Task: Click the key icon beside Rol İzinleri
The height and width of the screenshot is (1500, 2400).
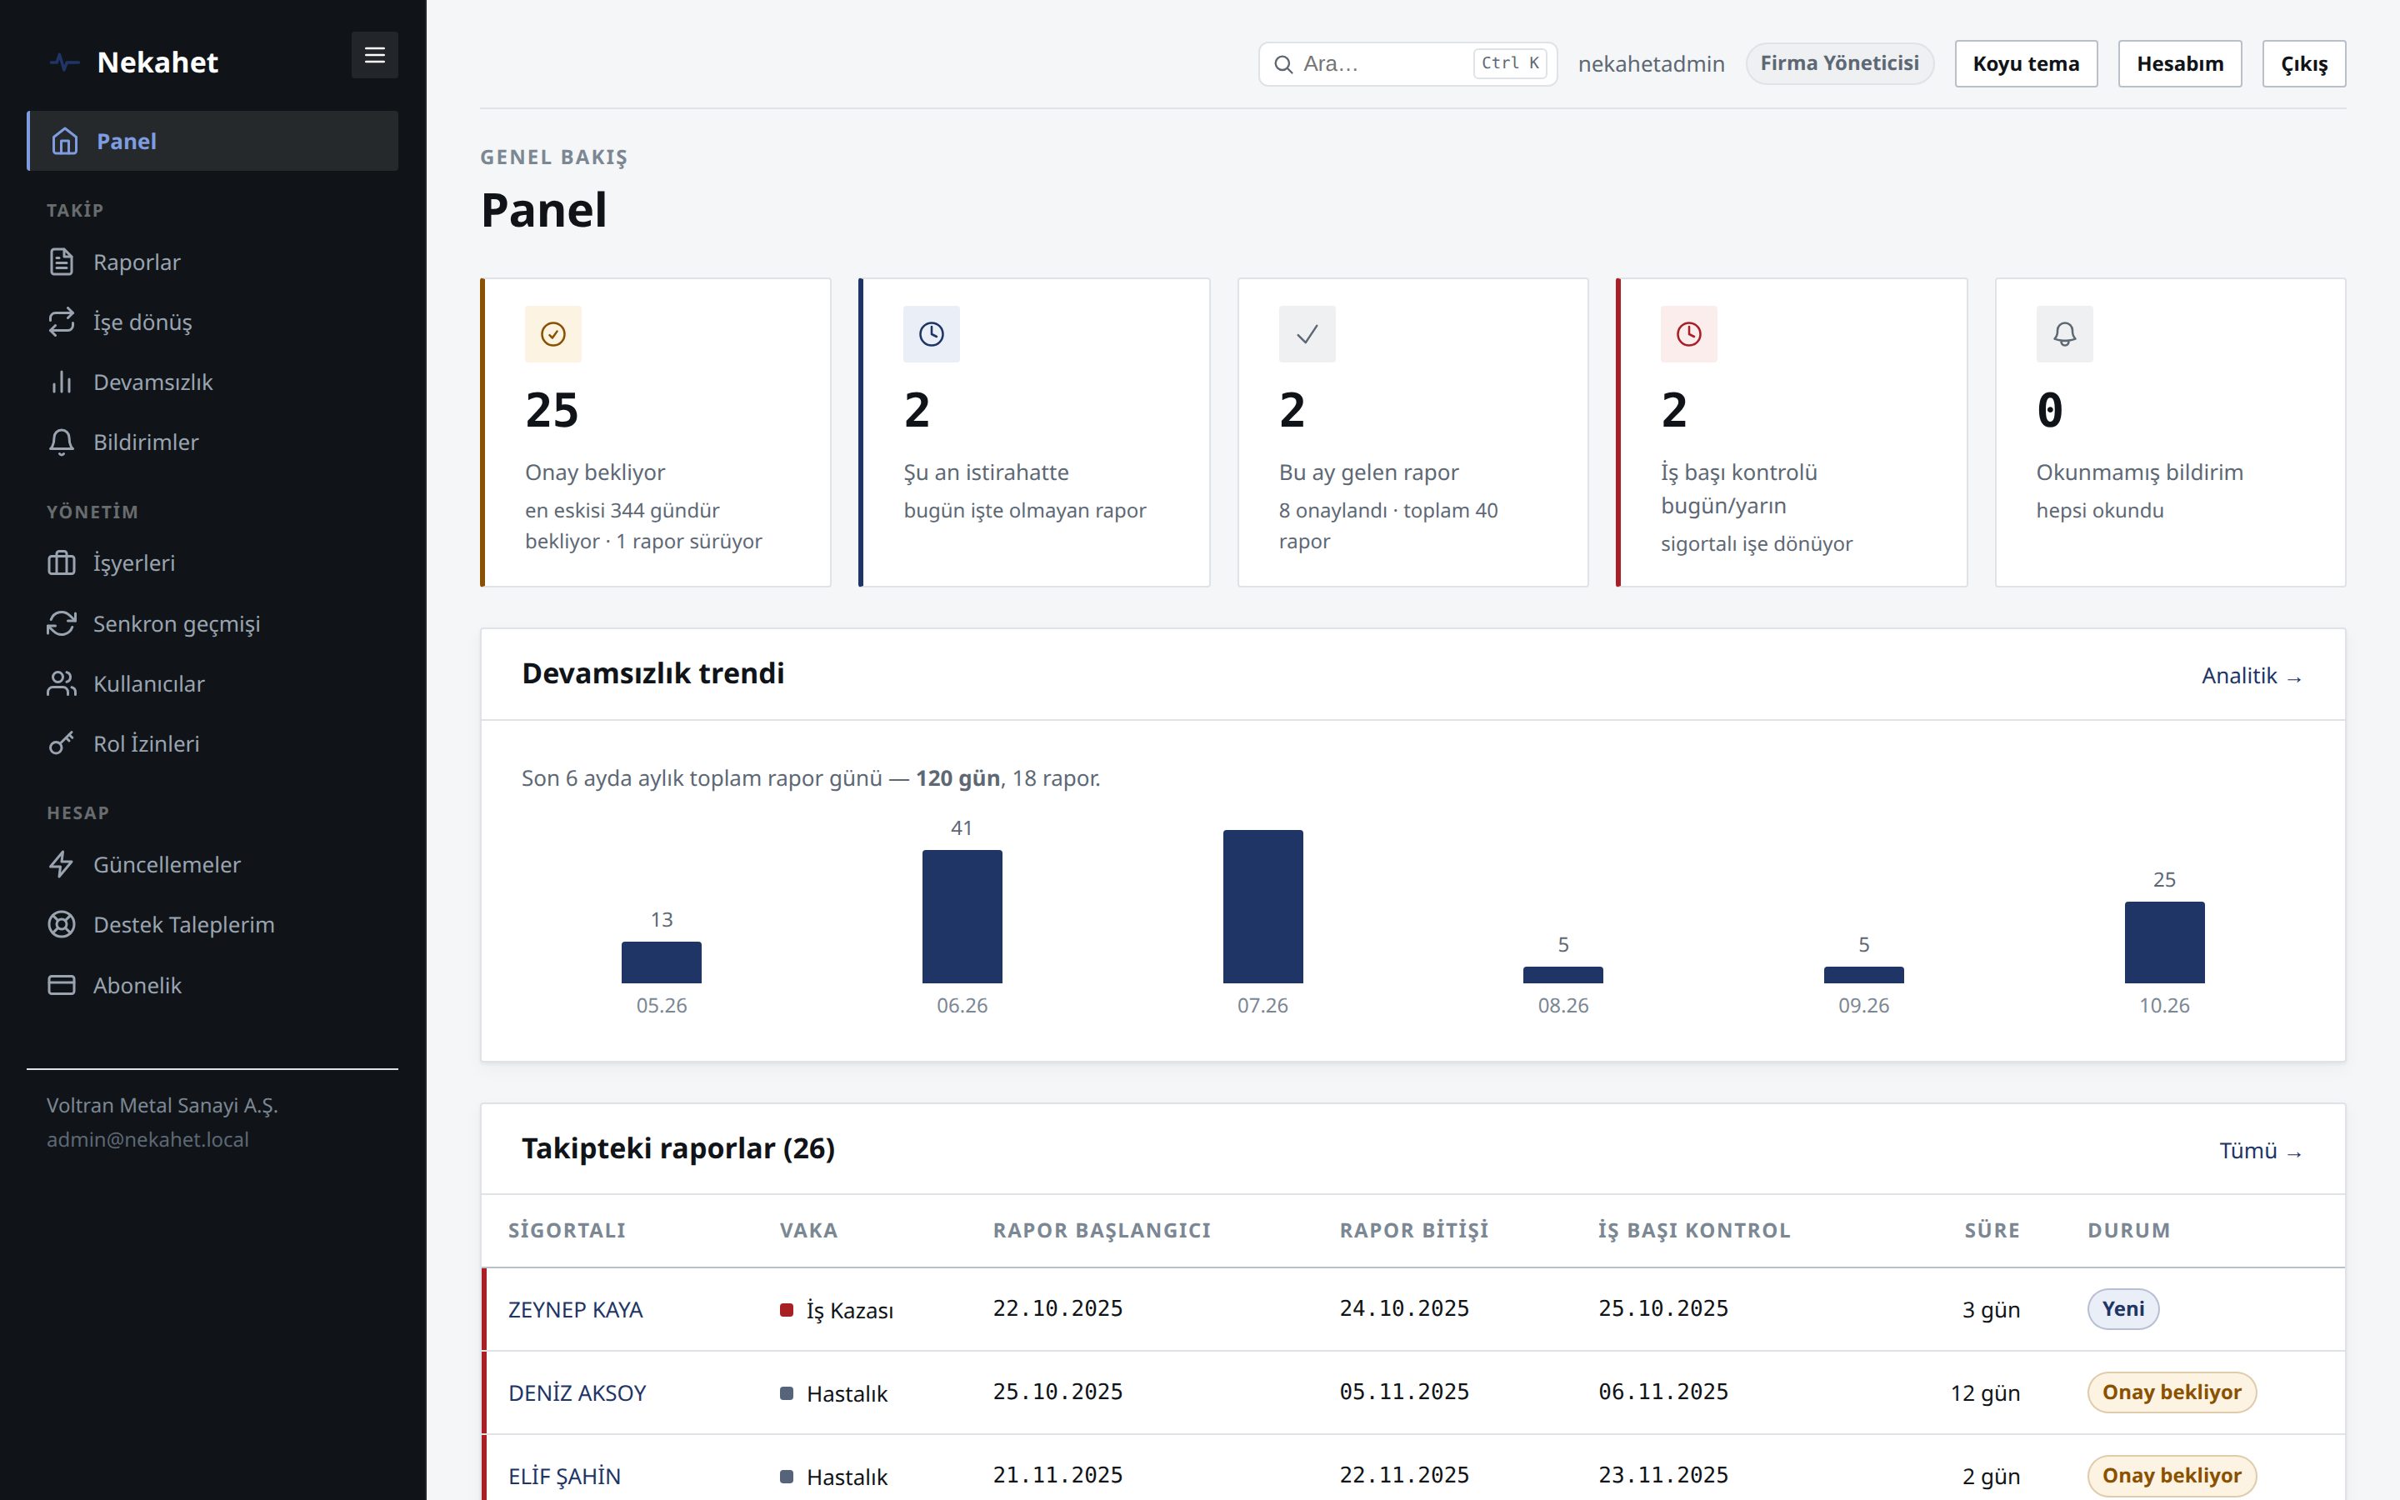Action: [x=62, y=743]
